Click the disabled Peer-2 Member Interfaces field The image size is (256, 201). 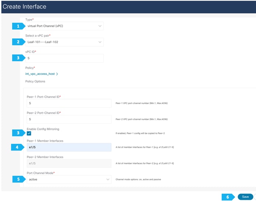(x=69, y=163)
